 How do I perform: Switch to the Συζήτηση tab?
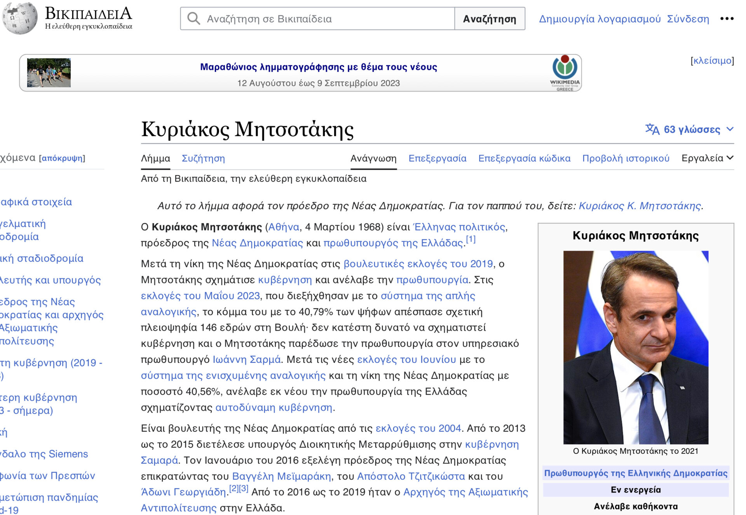click(x=203, y=158)
